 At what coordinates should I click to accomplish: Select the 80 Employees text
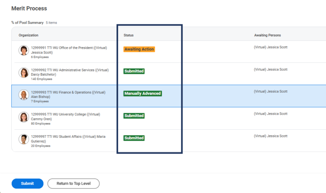point(40,124)
